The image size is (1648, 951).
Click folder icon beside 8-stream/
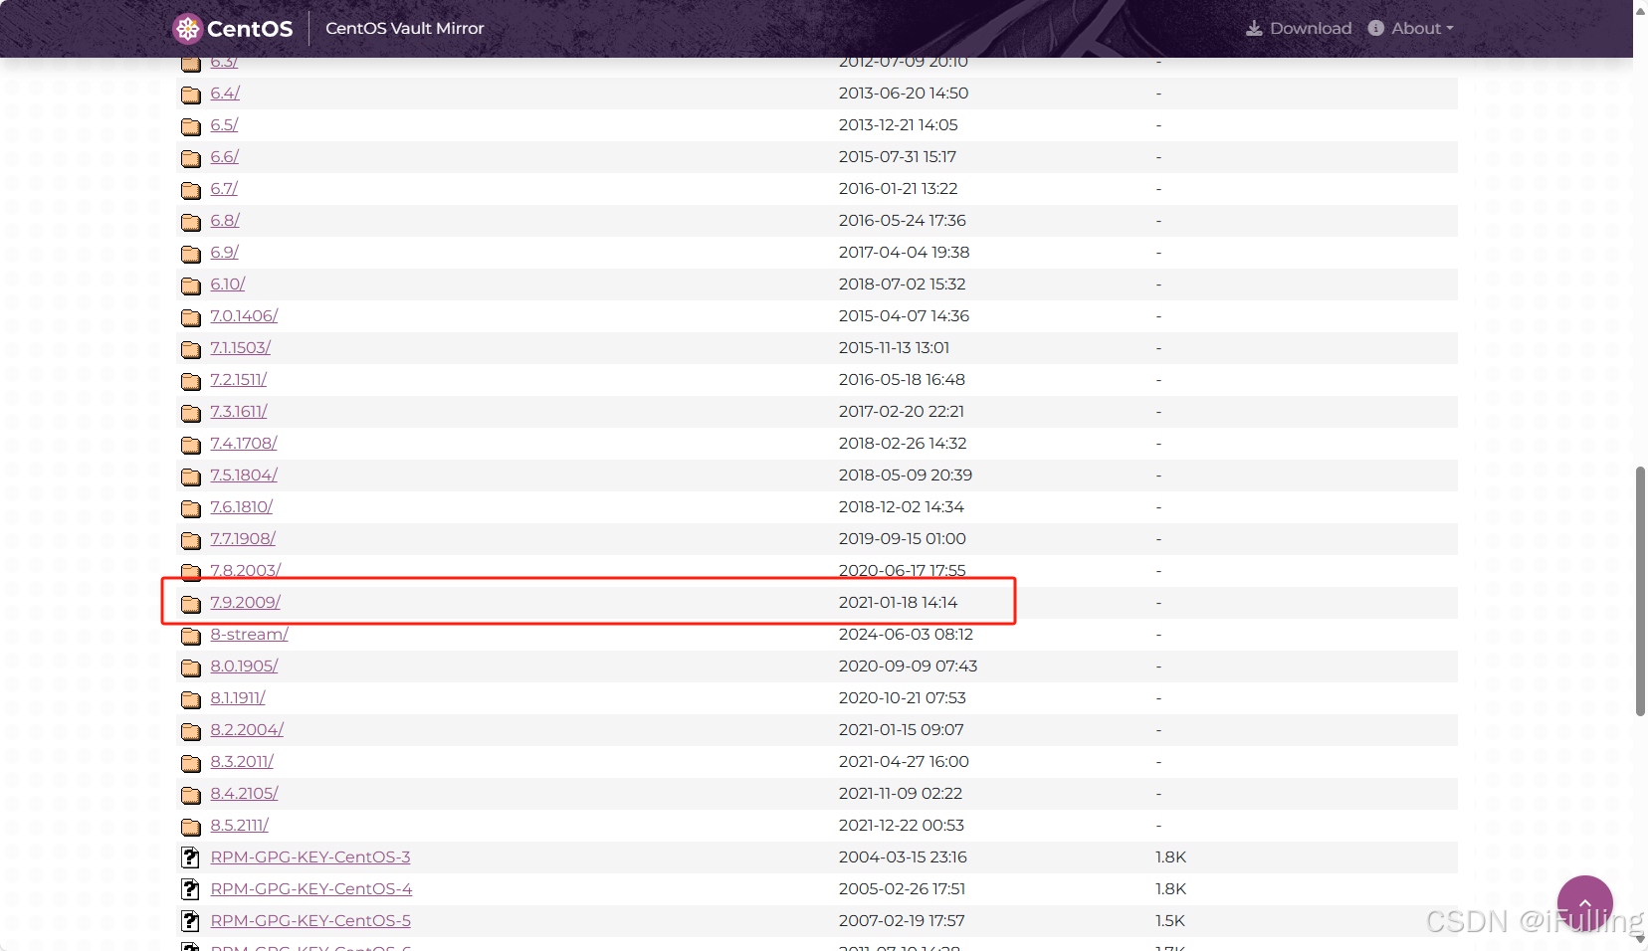[191, 636]
